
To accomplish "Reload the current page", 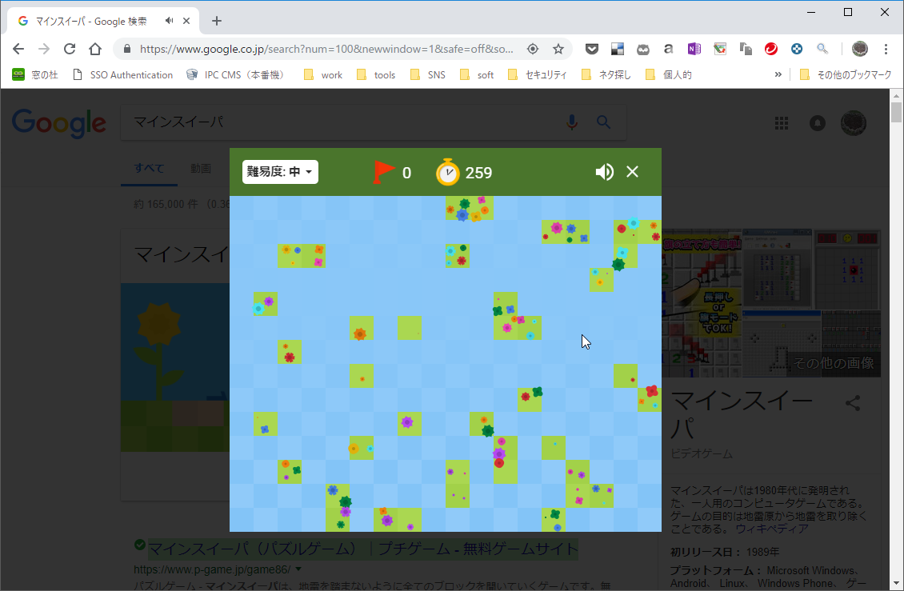I will pyautogui.click(x=70, y=49).
